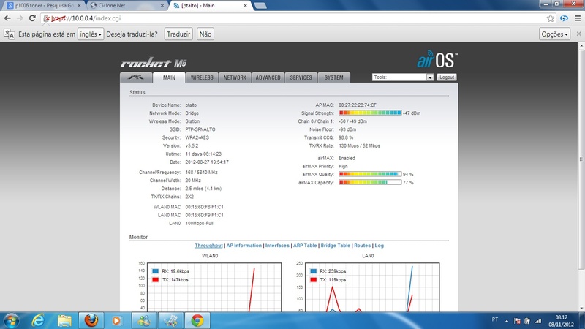Open Windows Explorer from the taskbar

click(x=64, y=320)
